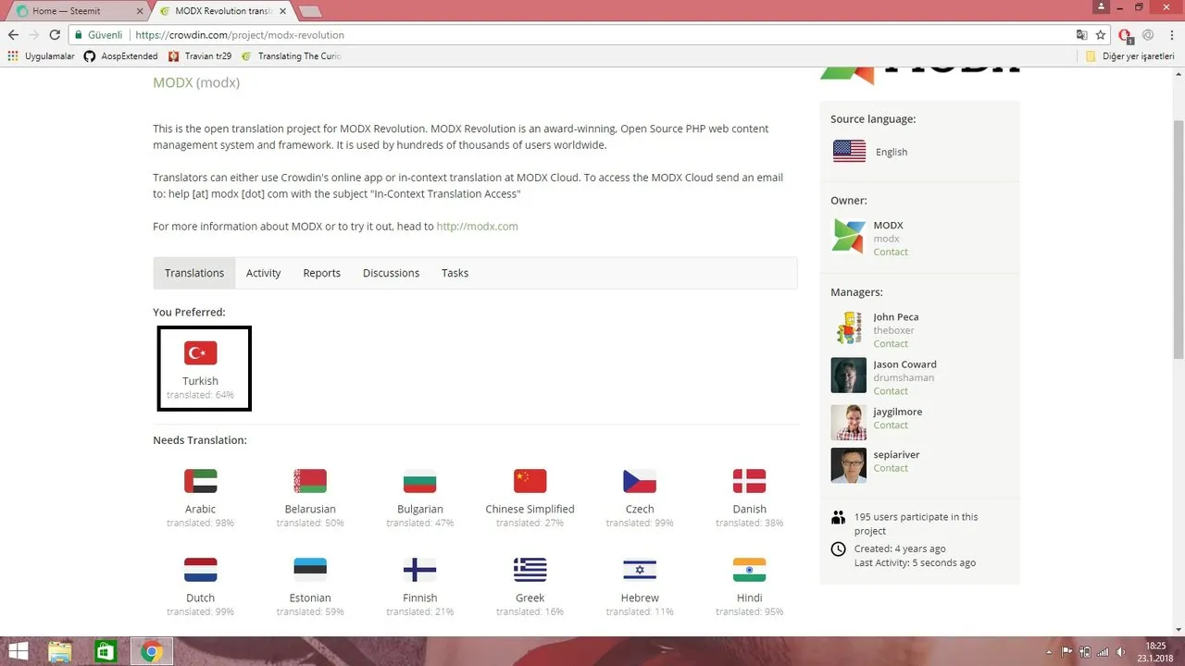Click Contact under John Peca
This screenshot has width=1185, height=666.
[x=891, y=343]
